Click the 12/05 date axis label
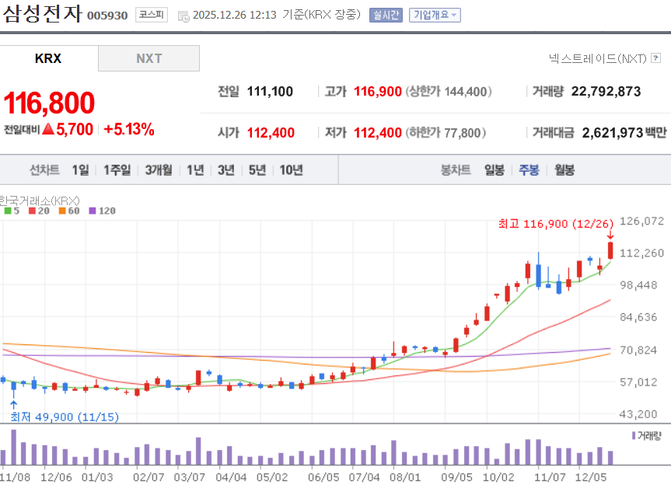This screenshot has width=671, height=499. point(591,477)
